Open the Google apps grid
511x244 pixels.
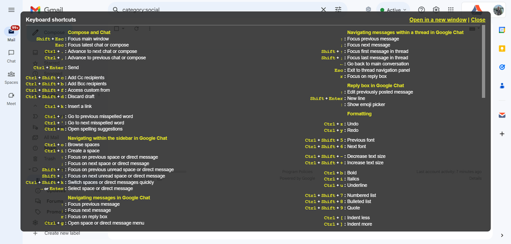click(x=451, y=10)
